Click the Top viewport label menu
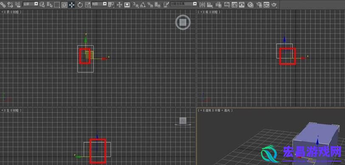This screenshot has width=345, height=165. point(11,12)
